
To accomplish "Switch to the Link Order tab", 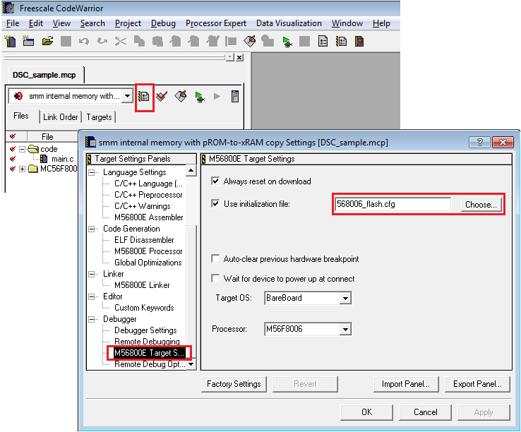I will [x=61, y=117].
